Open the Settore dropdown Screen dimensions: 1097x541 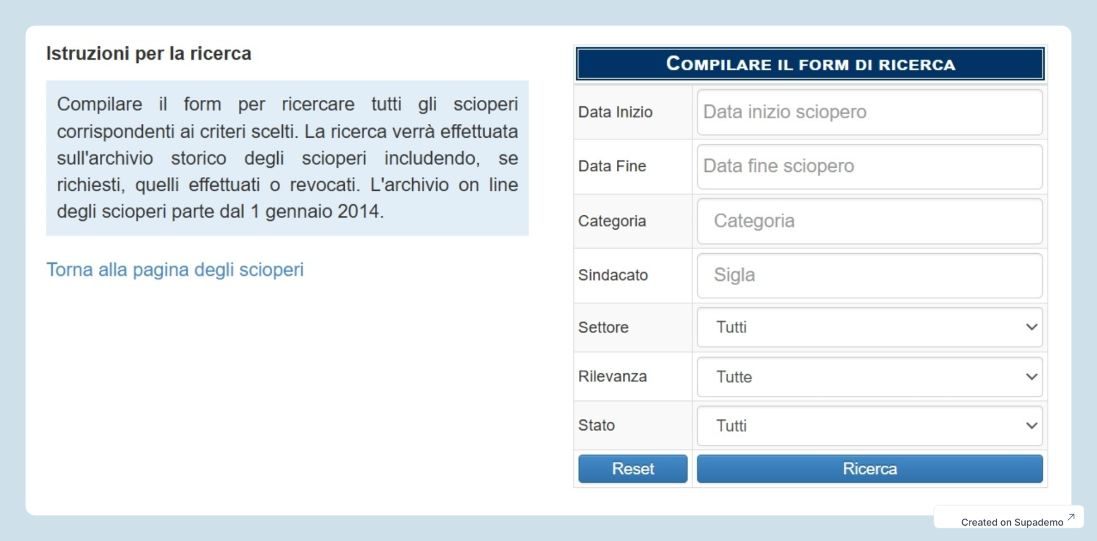pos(868,327)
